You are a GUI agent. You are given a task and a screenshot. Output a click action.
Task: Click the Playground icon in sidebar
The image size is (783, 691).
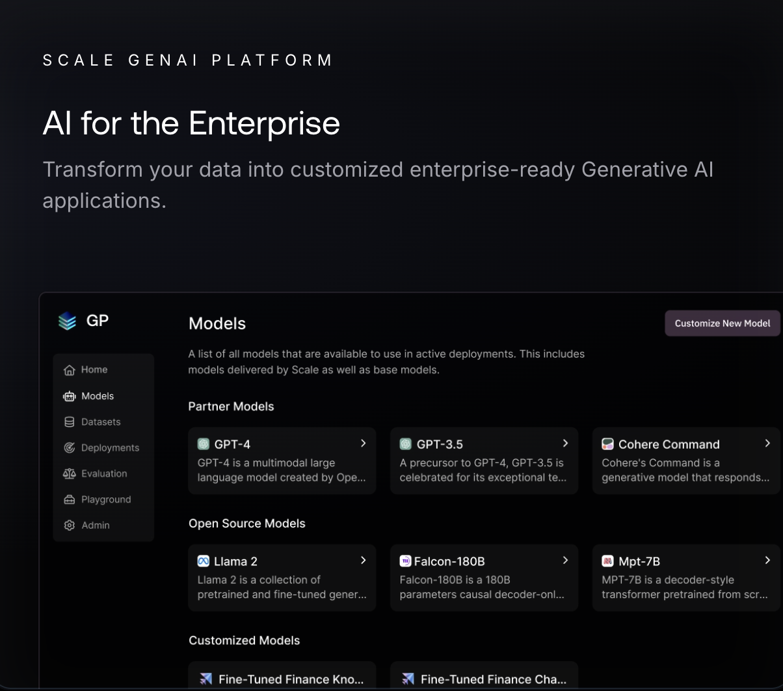pos(70,500)
